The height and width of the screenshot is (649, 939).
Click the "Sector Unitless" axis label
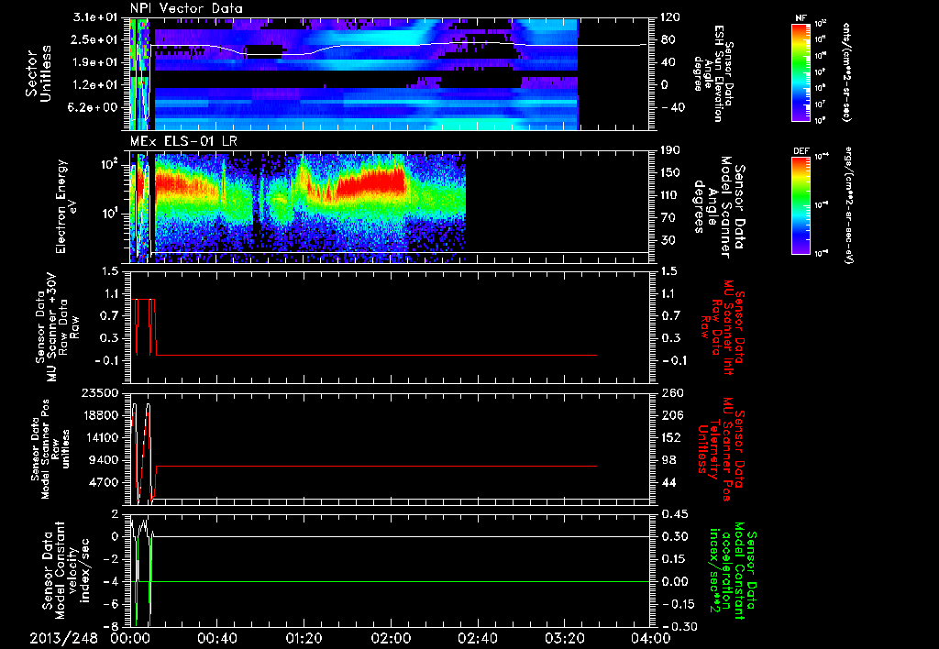(39, 74)
